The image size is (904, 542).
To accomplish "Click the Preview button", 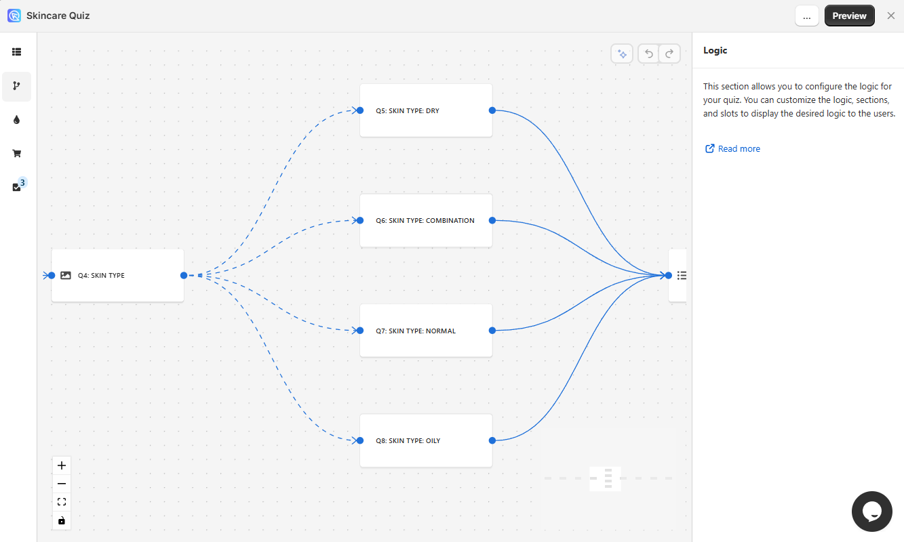I will (x=849, y=16).
